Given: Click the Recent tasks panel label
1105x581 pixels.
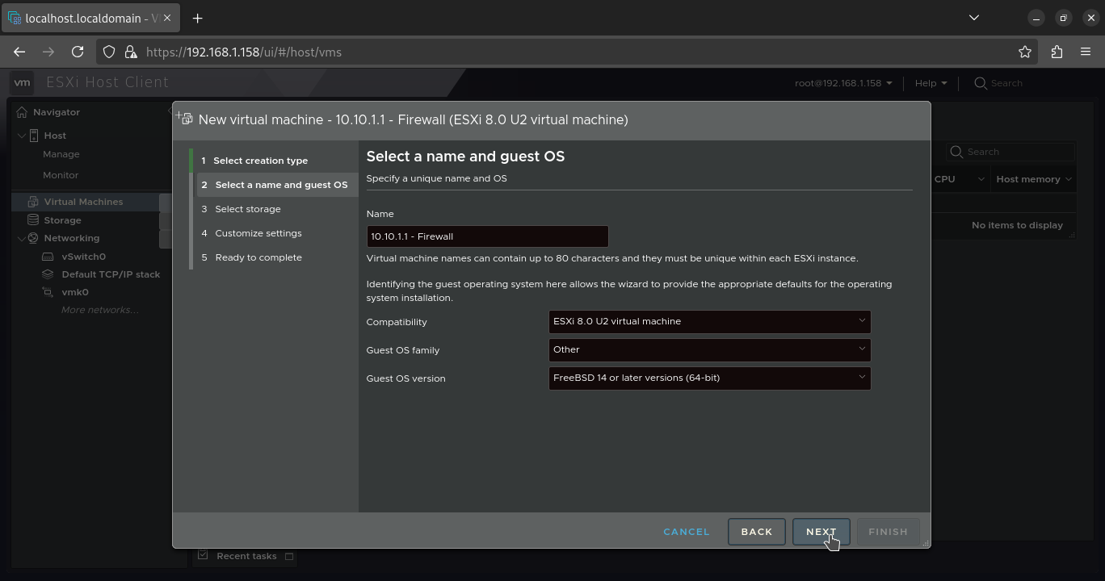Looking at the screenshot, I should tap(246, 556).
